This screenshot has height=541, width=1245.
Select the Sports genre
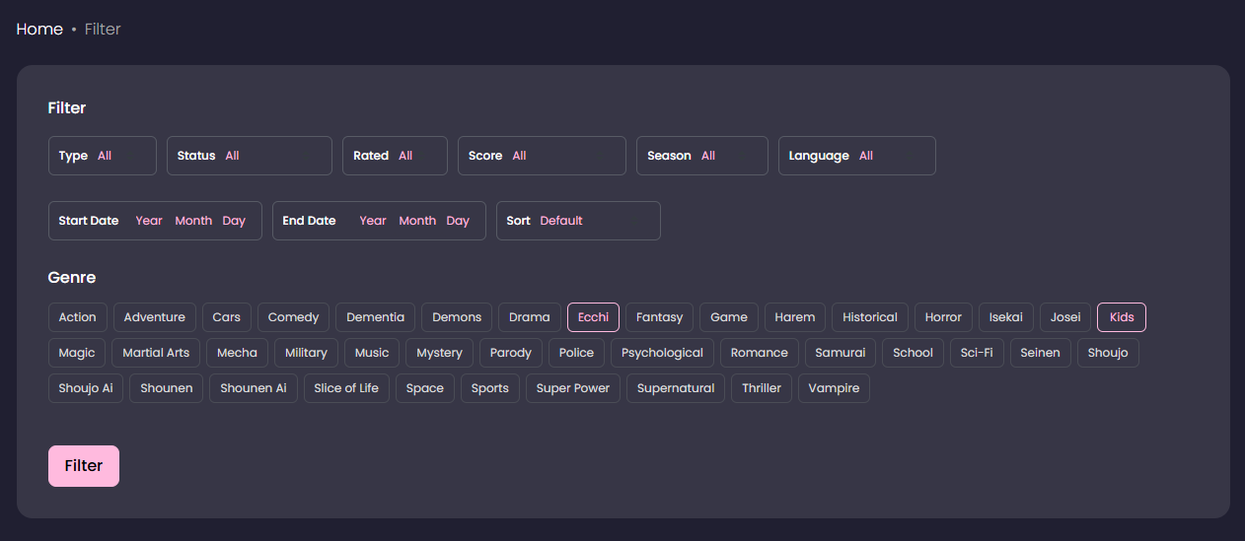[x=490, y=388]
